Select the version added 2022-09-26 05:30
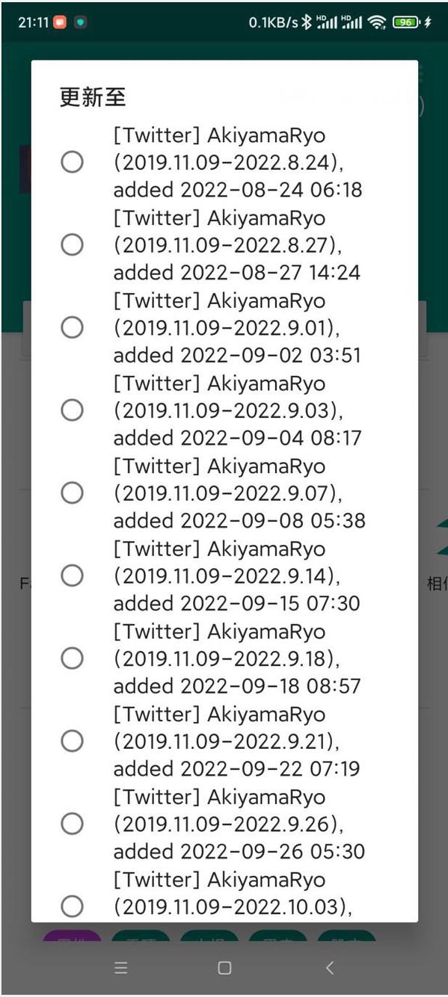Screen dimensions: 448x997 (x=72, y=824)
